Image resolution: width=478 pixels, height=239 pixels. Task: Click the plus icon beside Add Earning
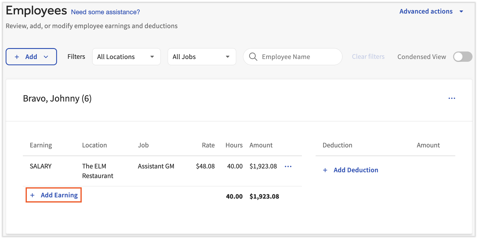pos(32,195)
